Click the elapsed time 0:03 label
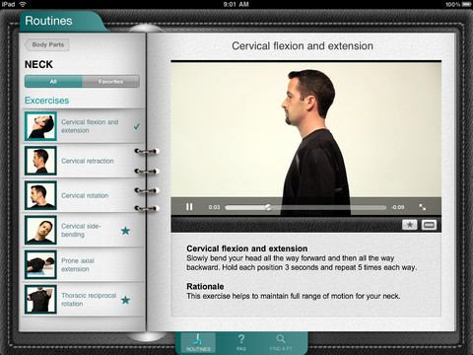The width and height of the screenshot is (473, 355). coord(214,207)
